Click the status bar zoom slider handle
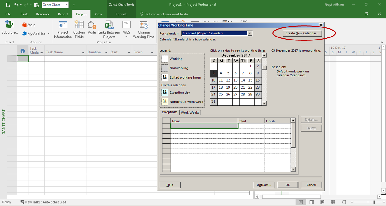 pos(374,202)
